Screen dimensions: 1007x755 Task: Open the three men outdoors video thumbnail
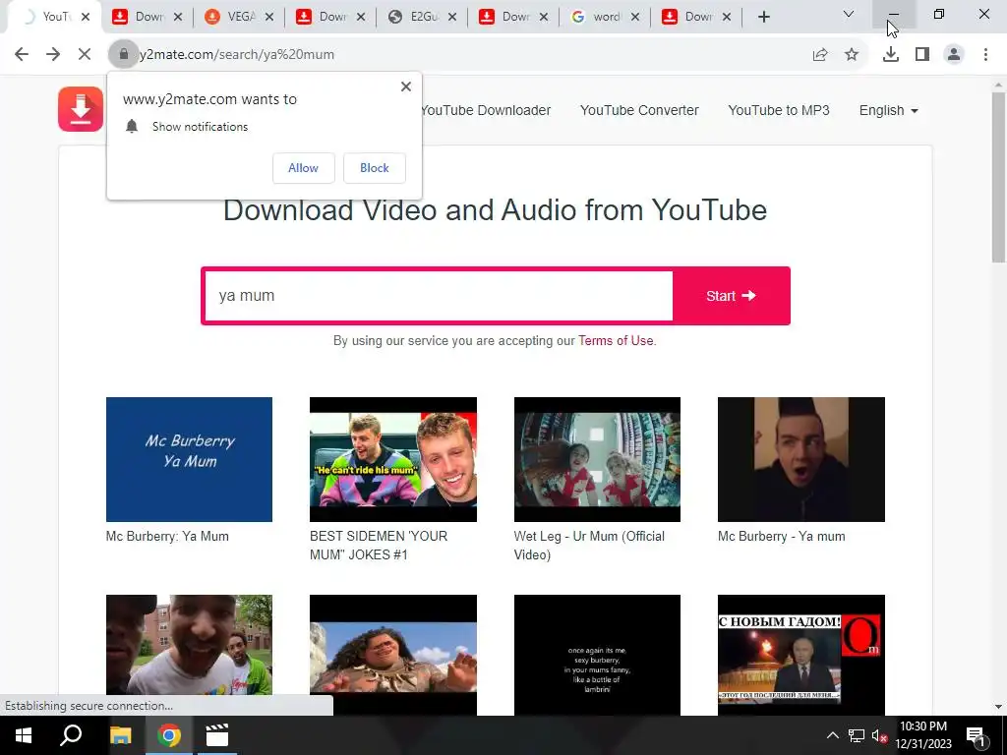click(189, 645)
